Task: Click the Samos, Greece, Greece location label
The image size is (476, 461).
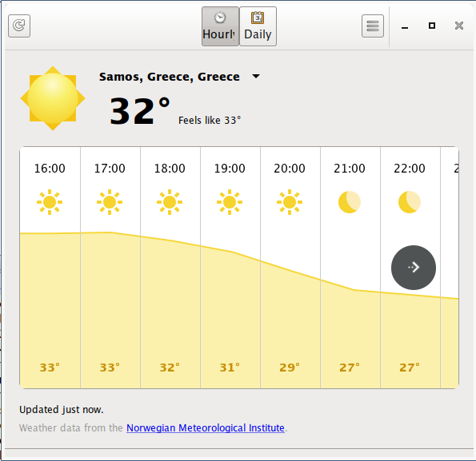Action: [x=170, y=77]
